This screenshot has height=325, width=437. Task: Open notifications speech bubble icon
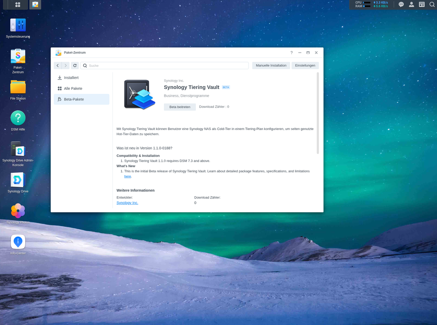coord(401,5)
